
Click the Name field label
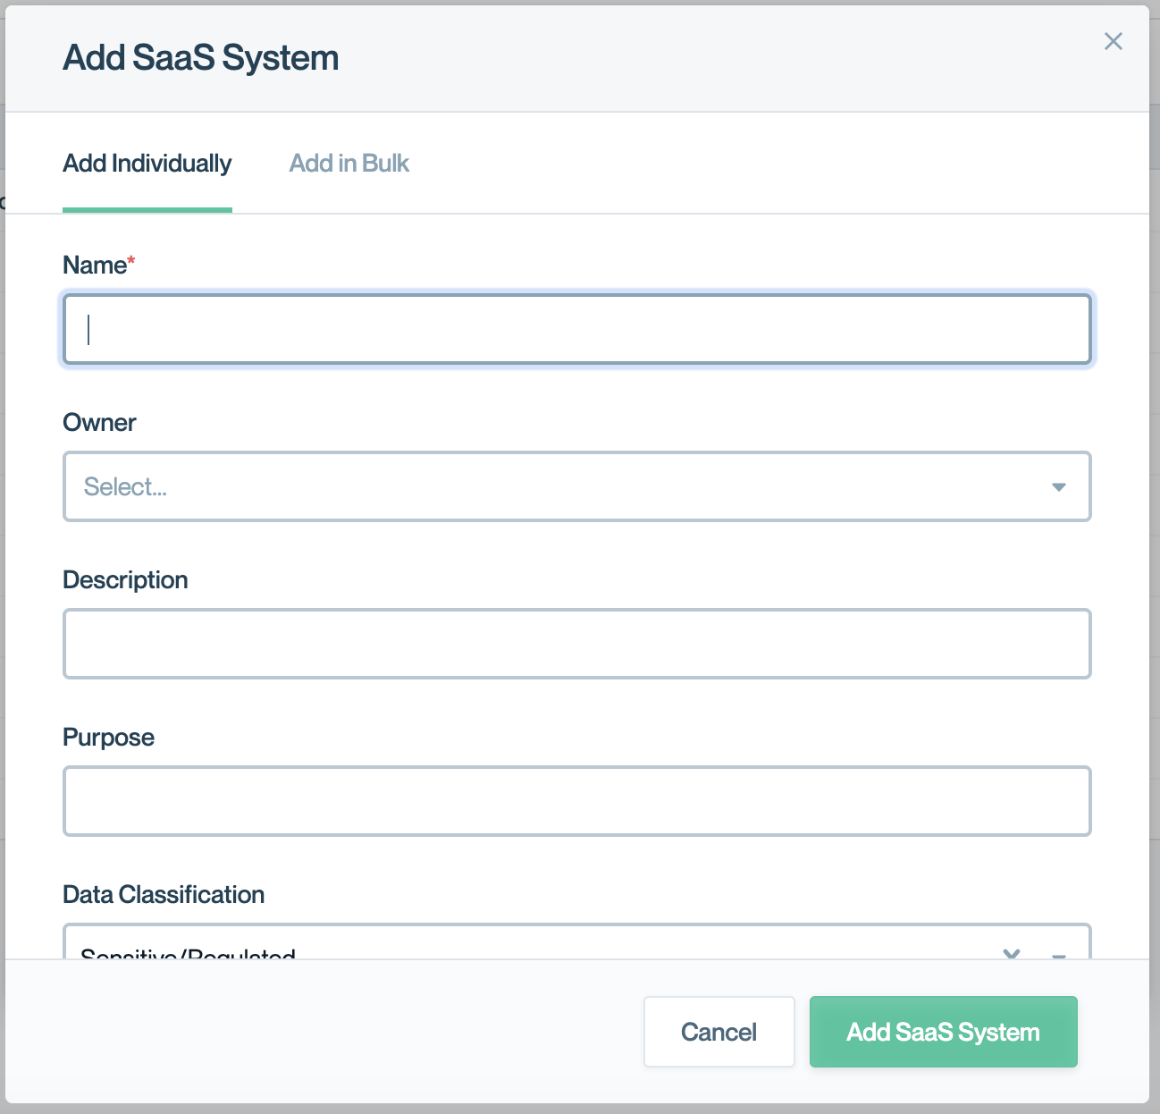[x=95, y=266]
